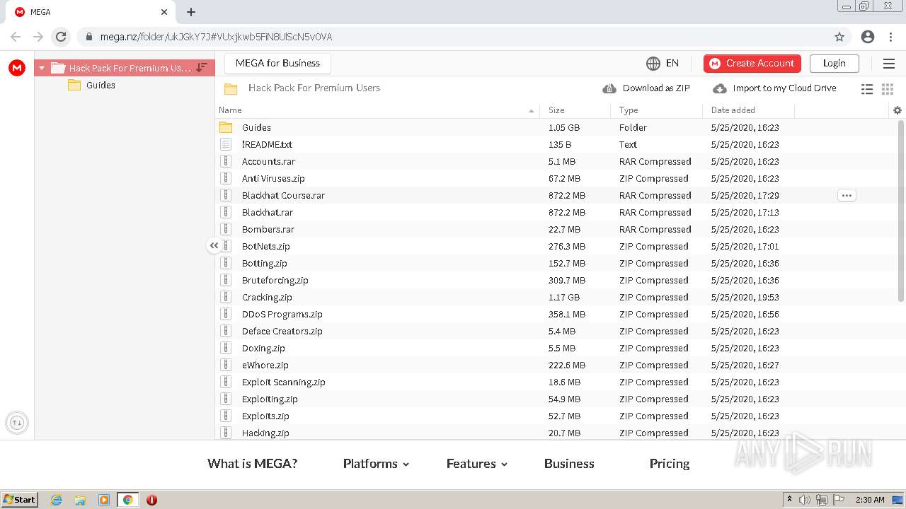Sort by the Size column header
906x509 pixels.
[556, 110]
